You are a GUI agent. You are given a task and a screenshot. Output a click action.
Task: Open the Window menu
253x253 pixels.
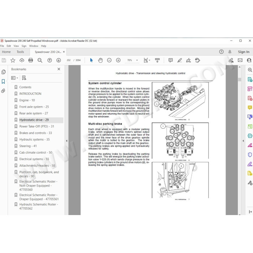tap(34, 46)
